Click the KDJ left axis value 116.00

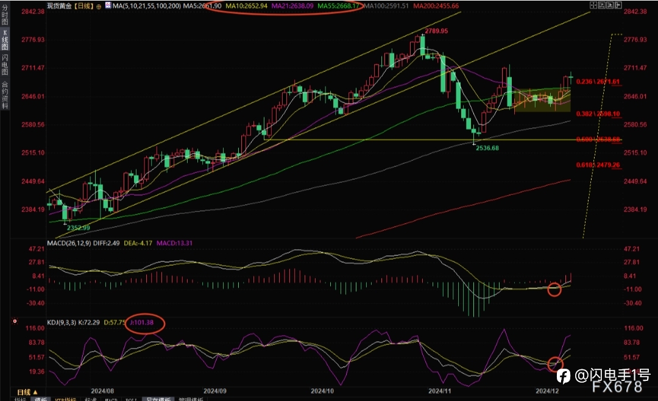pyautogui.click(x=36, y=328)
